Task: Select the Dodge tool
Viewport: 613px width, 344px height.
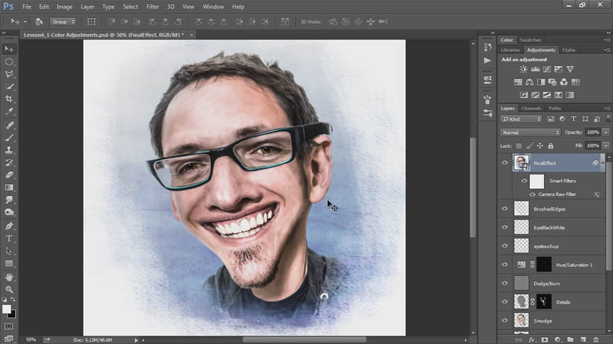Action: [9, 213]
